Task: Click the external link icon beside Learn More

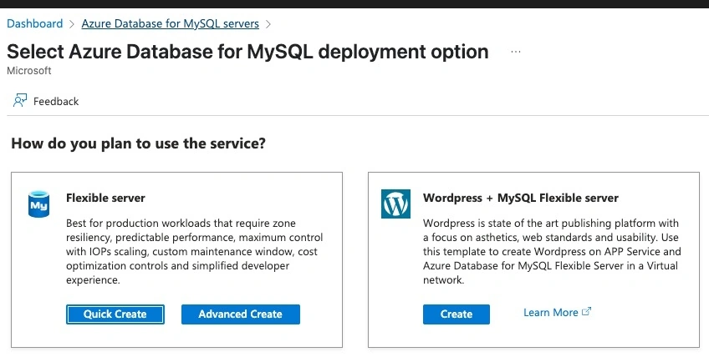Action: 586,311
